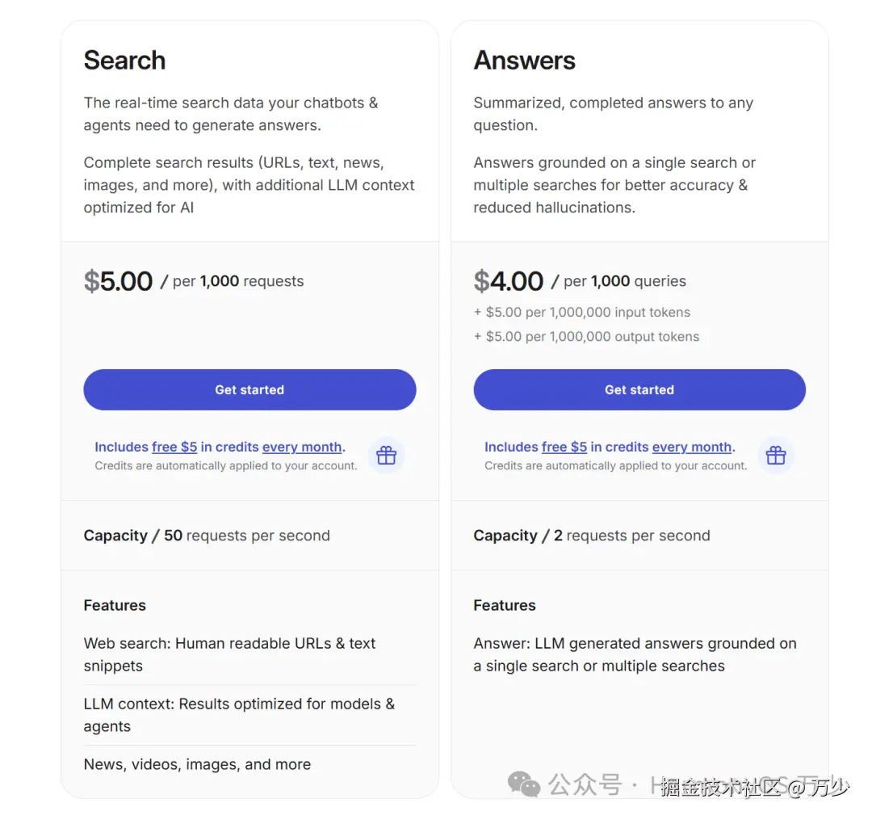The width and height of the screenshot is (872, 820).
Task: Click the 2 requests per second capacity row
Action: (592, 536)
